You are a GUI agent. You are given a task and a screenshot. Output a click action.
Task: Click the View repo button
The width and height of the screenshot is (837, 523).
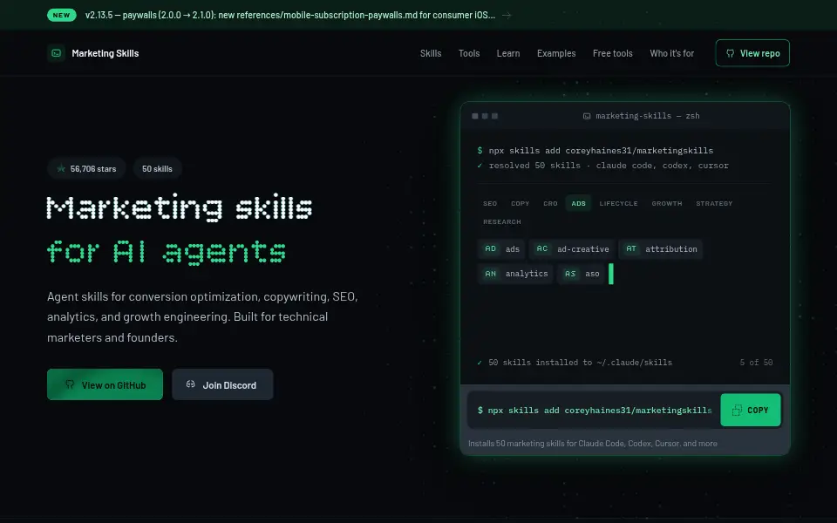click(752, 53)
